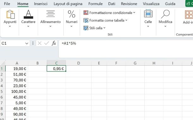Select row 9 header
This screenshot has width=193, height=120.
(x=3, y=114)
